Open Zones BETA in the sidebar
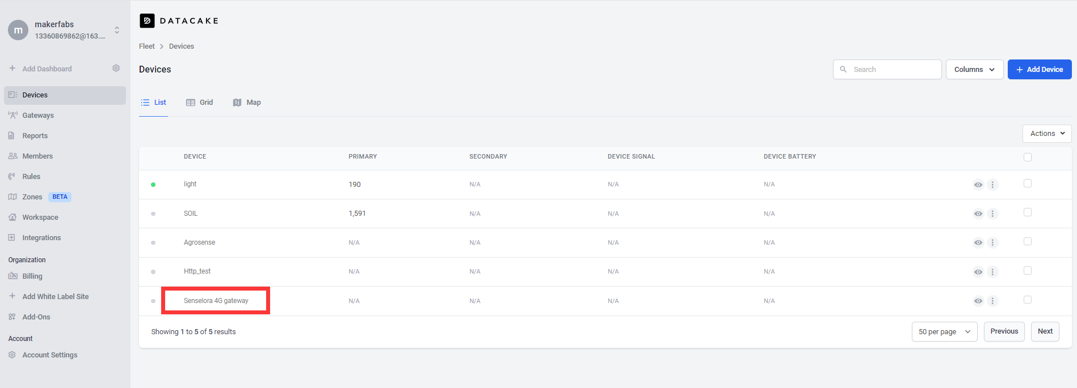Image resolution: width=1077 pixels, height=388 pixels. tap(65, 197)
